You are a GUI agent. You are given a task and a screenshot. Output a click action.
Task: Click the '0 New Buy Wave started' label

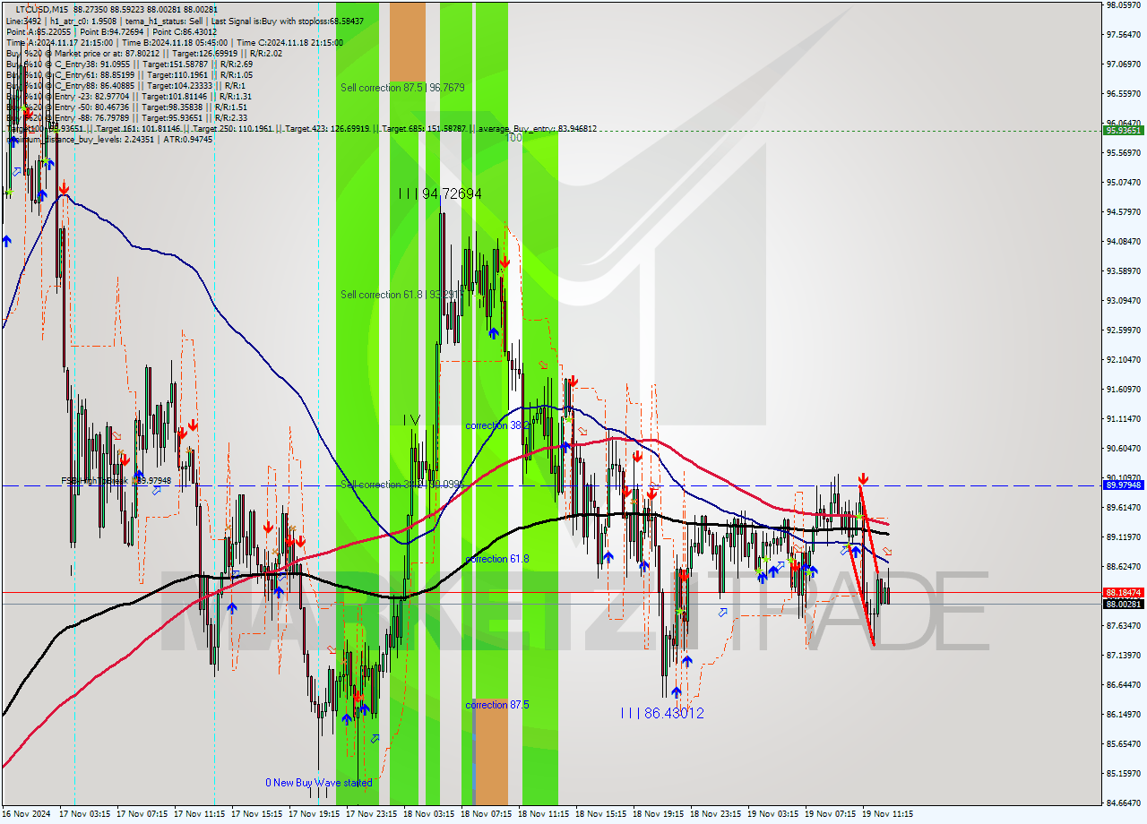pos(318,782)
